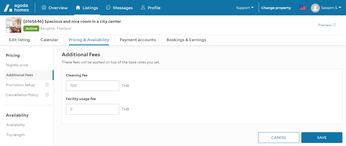
Task: Click the Profile person icon
Action: click(143, 8)
